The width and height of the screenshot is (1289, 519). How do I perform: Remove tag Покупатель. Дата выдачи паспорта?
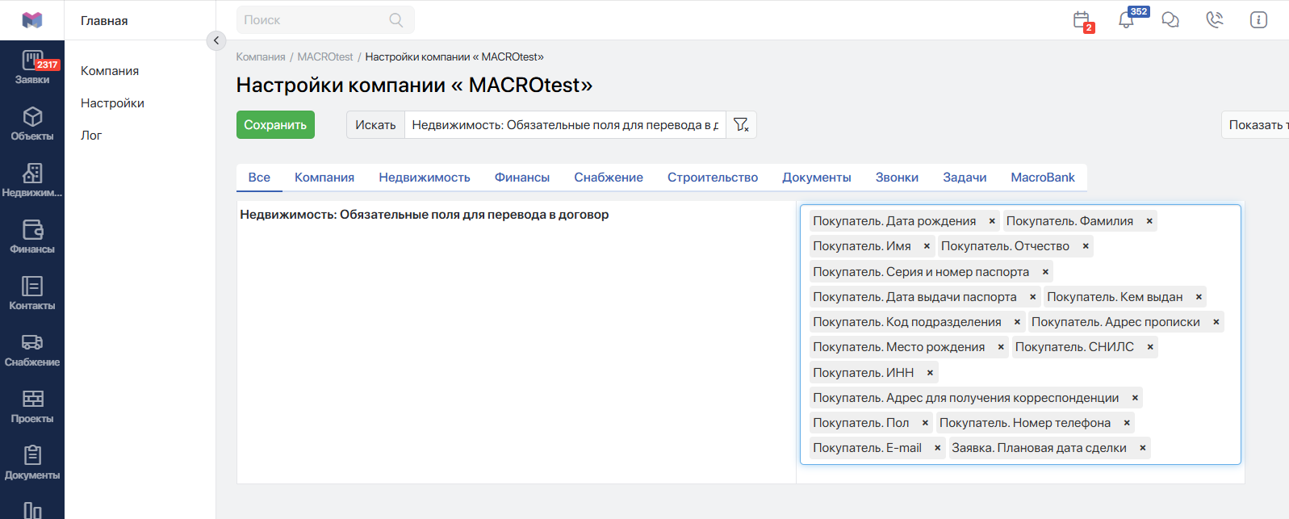tap(1032, 297)
